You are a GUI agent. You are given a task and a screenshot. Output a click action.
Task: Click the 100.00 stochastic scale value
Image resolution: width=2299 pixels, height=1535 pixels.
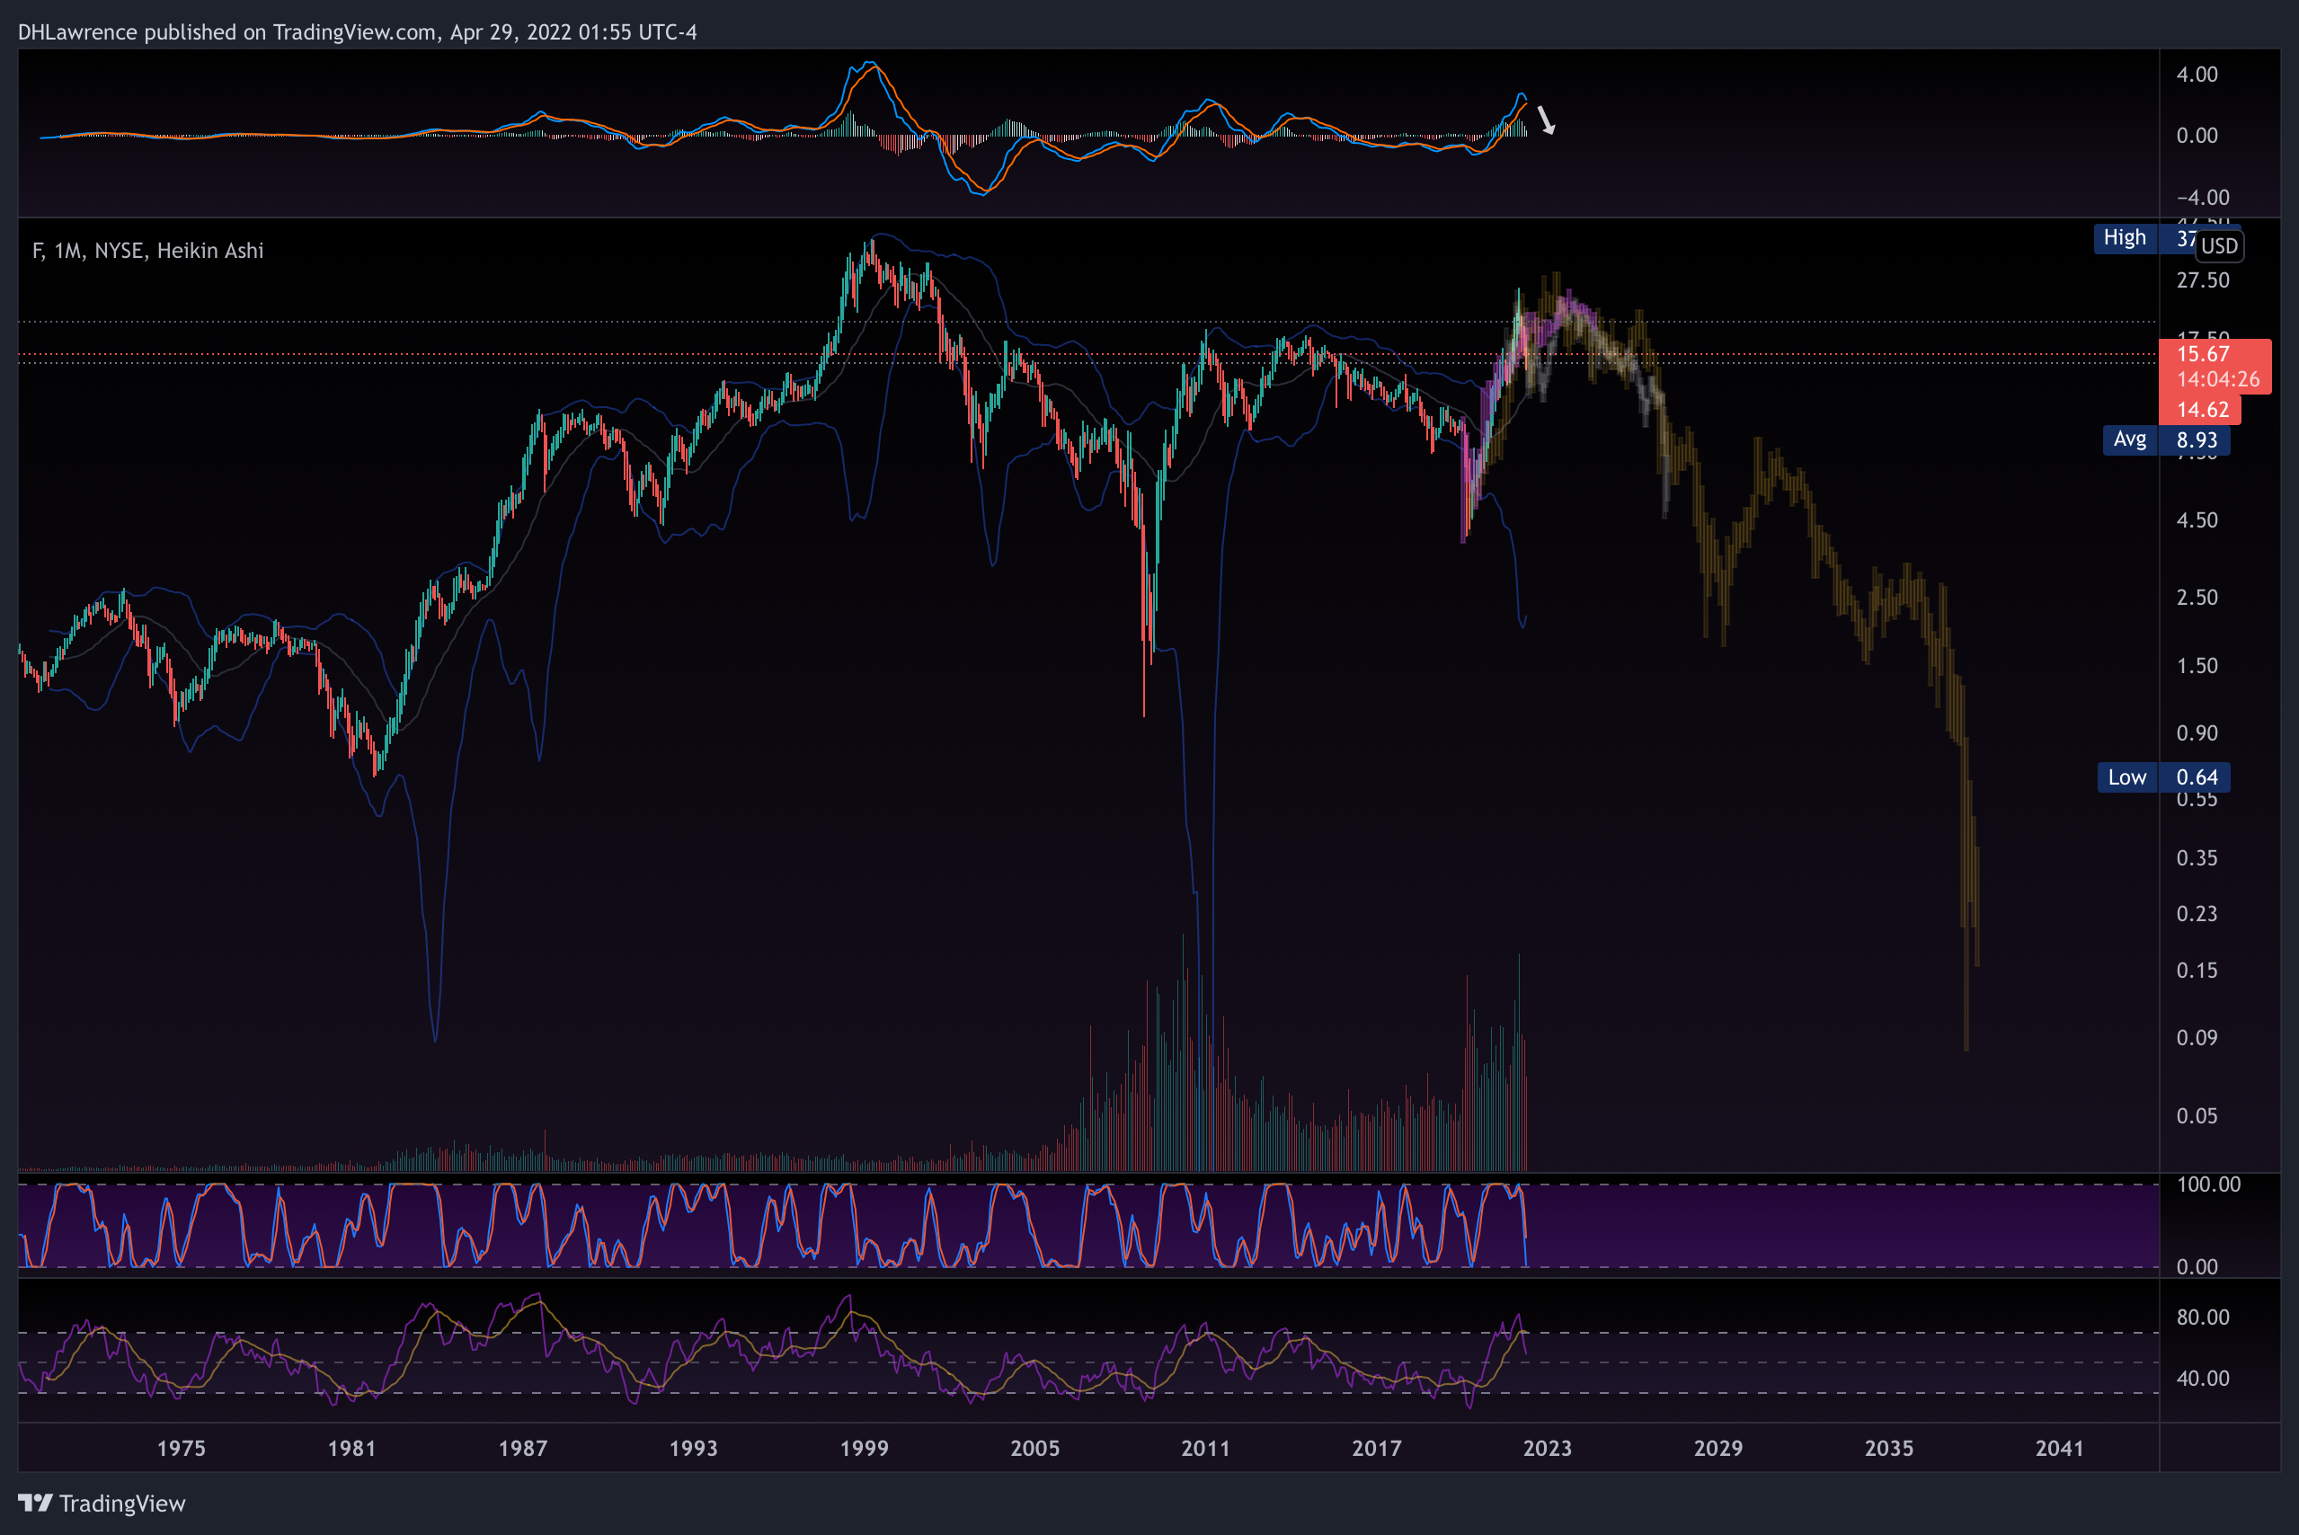(2208, 1185)
